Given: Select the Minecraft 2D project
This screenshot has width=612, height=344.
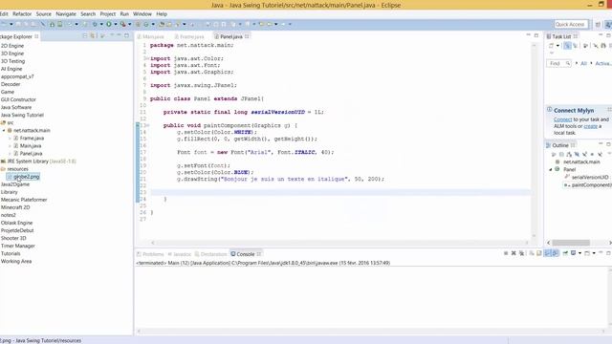Looking at the screenshot, I should 15,207.
